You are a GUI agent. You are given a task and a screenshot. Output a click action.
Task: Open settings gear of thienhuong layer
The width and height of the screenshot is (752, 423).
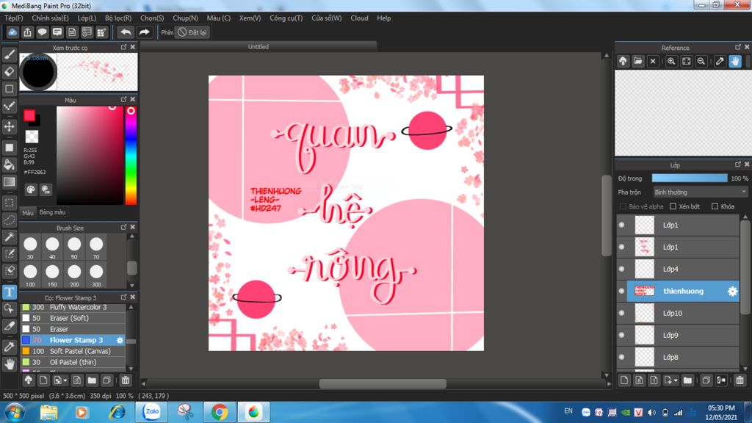tap(732, 291)
